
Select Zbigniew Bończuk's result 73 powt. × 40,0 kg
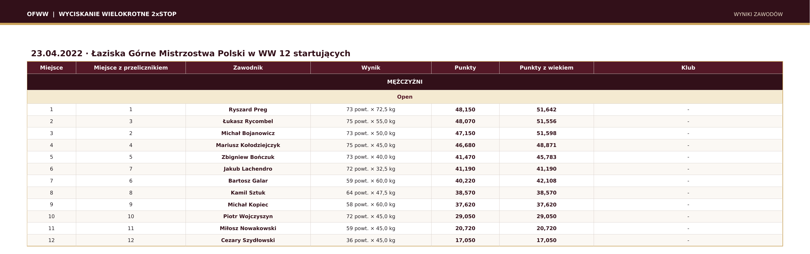pos(371,157)
